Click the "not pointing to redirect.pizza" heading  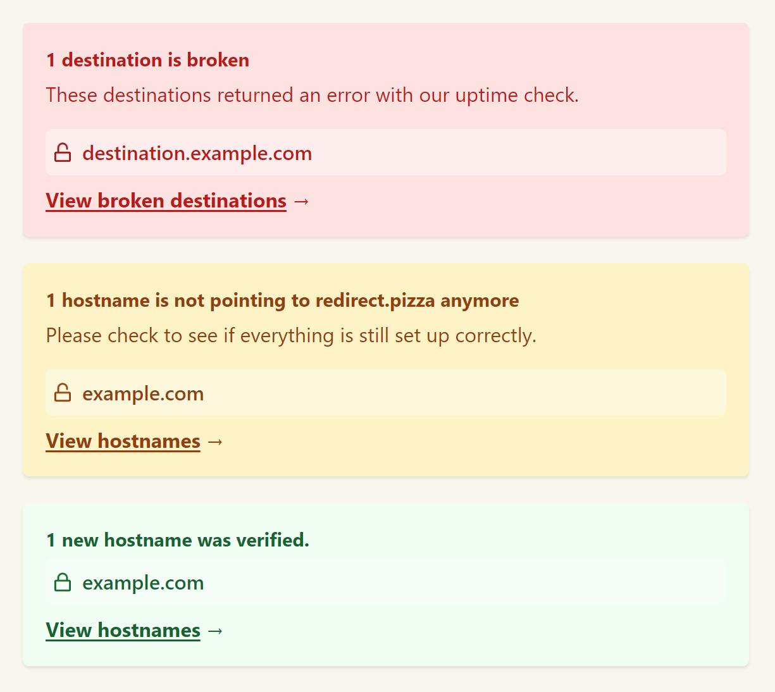coord(282,300)
